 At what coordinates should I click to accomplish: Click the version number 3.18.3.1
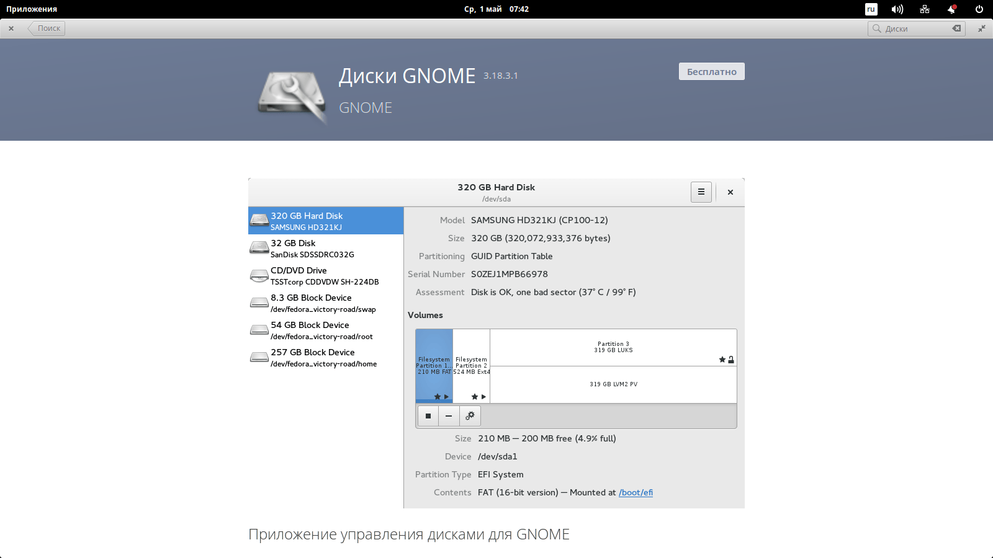[x=500, y=76]
